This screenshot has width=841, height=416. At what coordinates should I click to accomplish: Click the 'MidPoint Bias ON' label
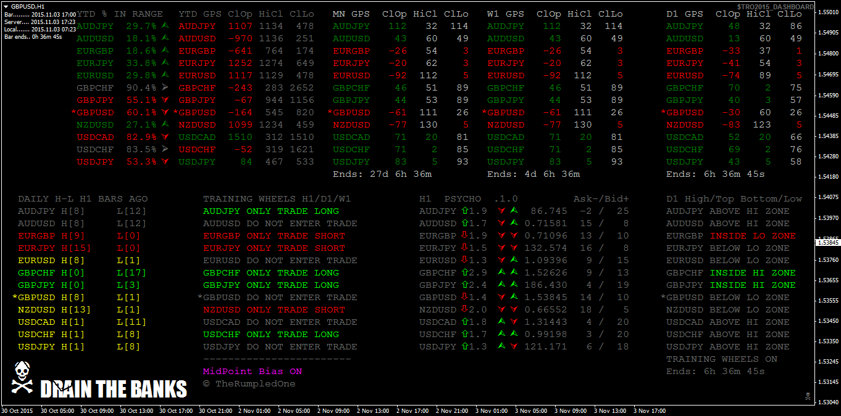pyautogui.click(x=253, y=371)
